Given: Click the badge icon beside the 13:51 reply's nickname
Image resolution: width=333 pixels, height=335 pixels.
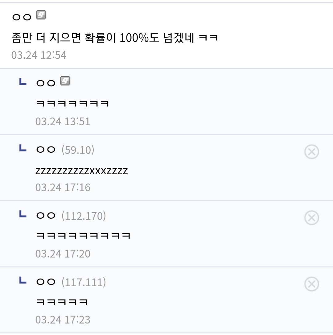Looking at the screenshot, I should (65, 81).
